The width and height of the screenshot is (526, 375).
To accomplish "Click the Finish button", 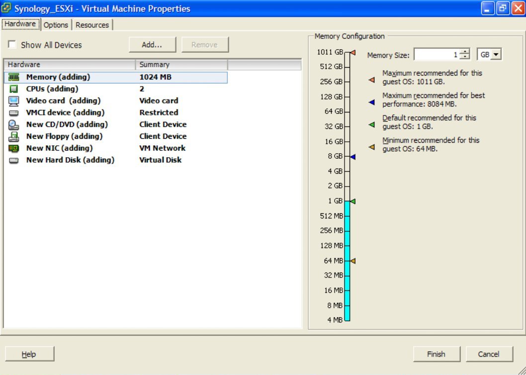I will pos(436,354).
